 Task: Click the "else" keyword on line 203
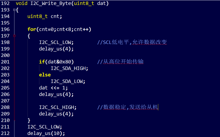(45, 75)
